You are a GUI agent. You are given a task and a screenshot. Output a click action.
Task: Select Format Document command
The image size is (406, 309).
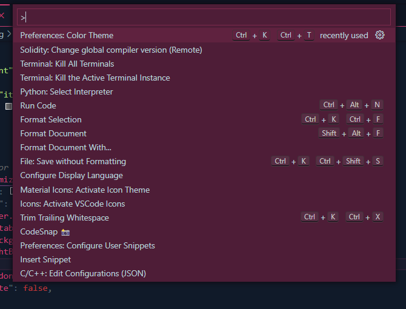pyautogui.click(x=204, y=133)
